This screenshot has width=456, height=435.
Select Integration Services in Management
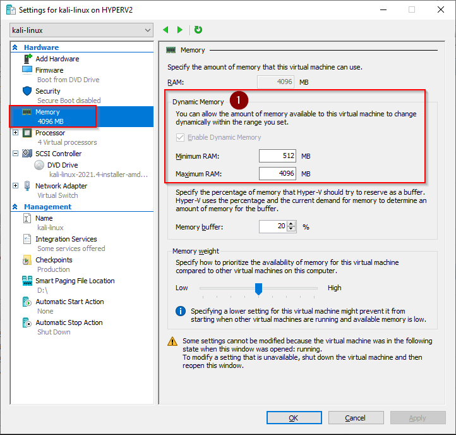pyautogui.click(x=66, y=239)
